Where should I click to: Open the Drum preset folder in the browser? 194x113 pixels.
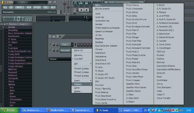(12, 102)
